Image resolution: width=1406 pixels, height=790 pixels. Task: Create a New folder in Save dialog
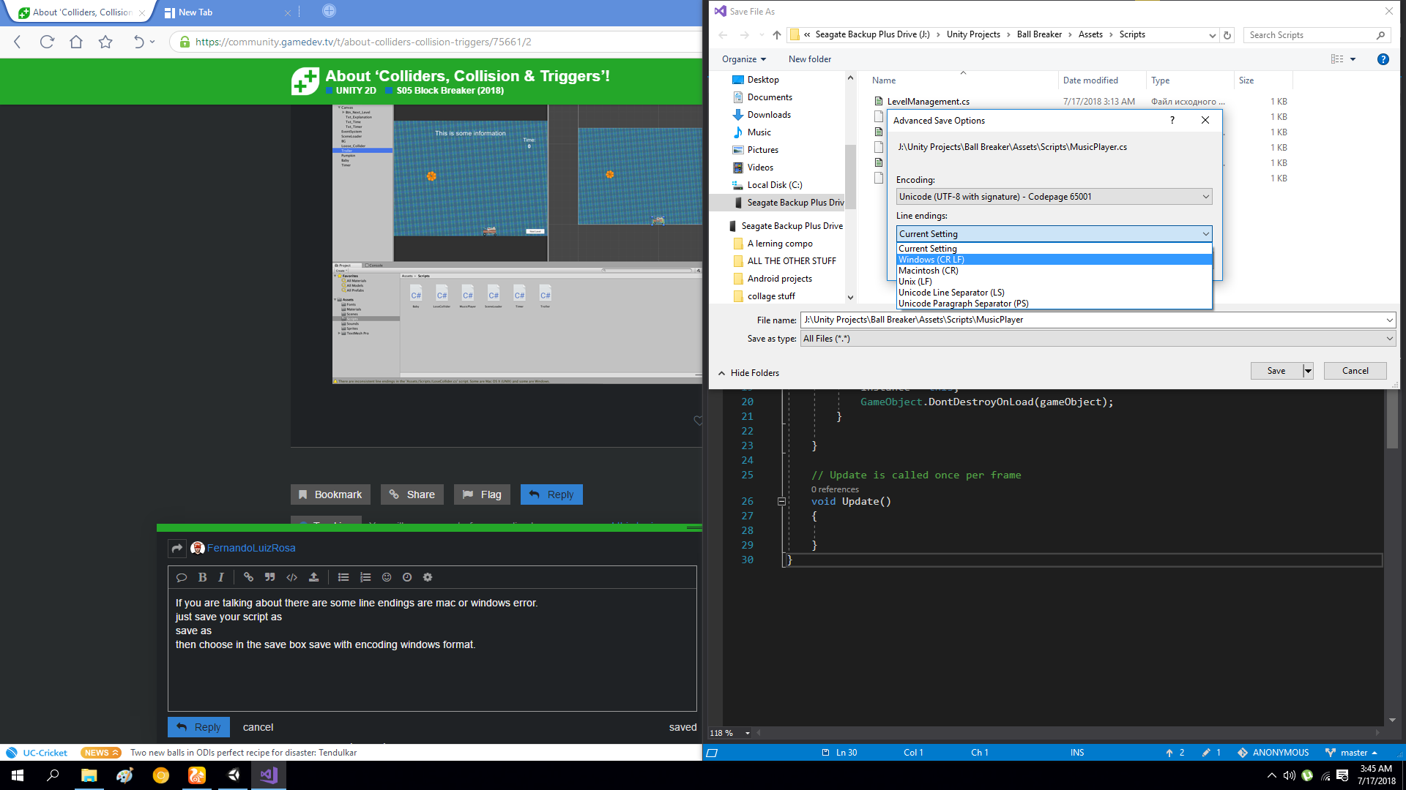[810, 59]
